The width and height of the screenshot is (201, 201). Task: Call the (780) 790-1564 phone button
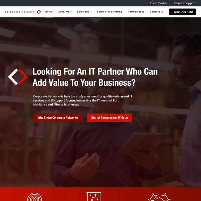(x=182, y=12)
